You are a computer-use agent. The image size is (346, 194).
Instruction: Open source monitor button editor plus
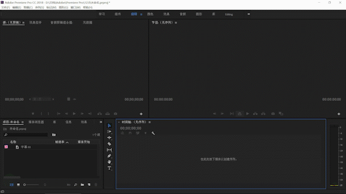click(x=141, y=114)
